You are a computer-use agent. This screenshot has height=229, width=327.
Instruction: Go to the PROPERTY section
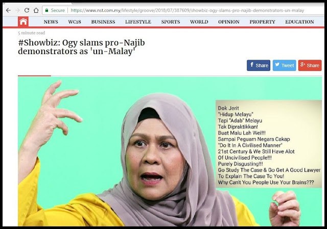point(262,22)
